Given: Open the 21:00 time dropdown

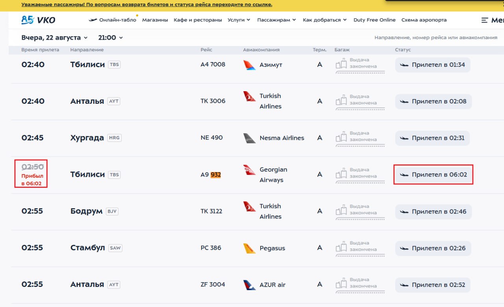Looking at the screenshot, I should pos(111,38).
